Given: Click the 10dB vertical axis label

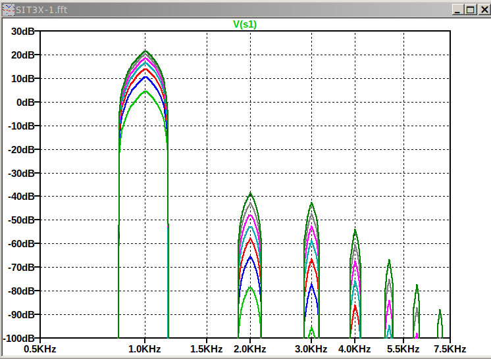Looking at the screenshot, I should 23,78.
